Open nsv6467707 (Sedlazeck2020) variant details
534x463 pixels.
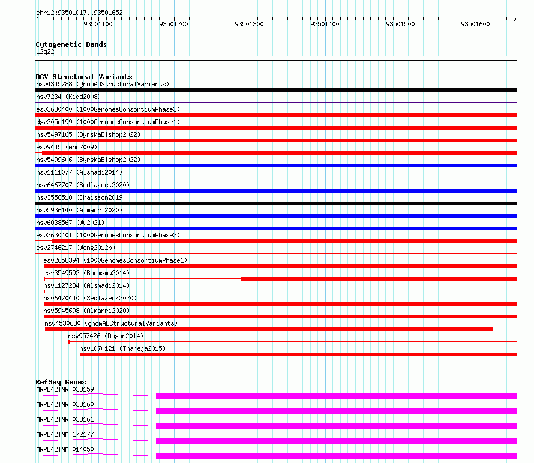[83, 185]
